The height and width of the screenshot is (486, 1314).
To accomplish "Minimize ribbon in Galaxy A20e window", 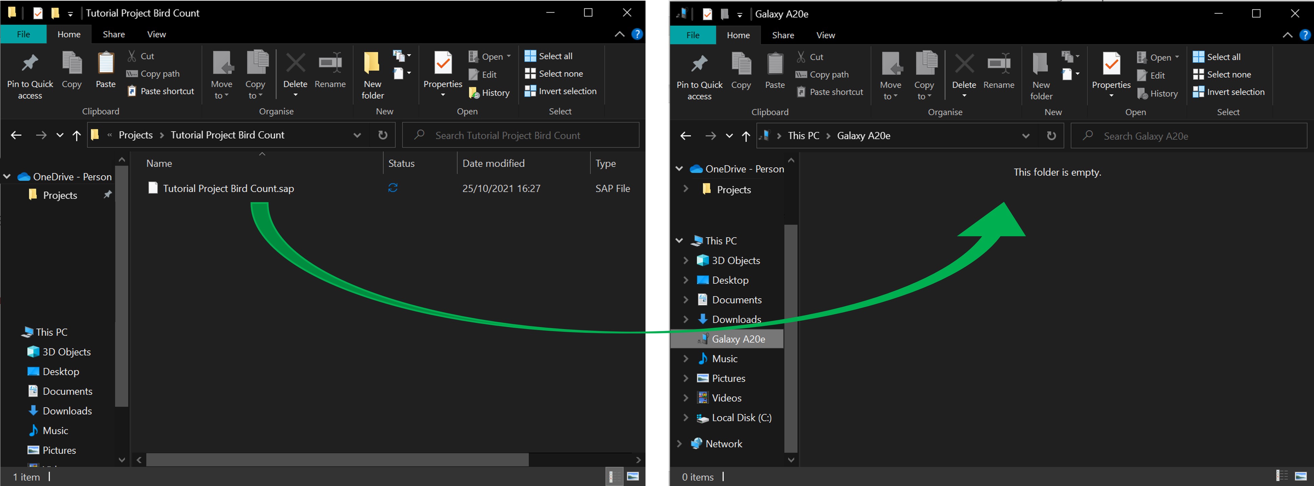I will (1288, 35).
